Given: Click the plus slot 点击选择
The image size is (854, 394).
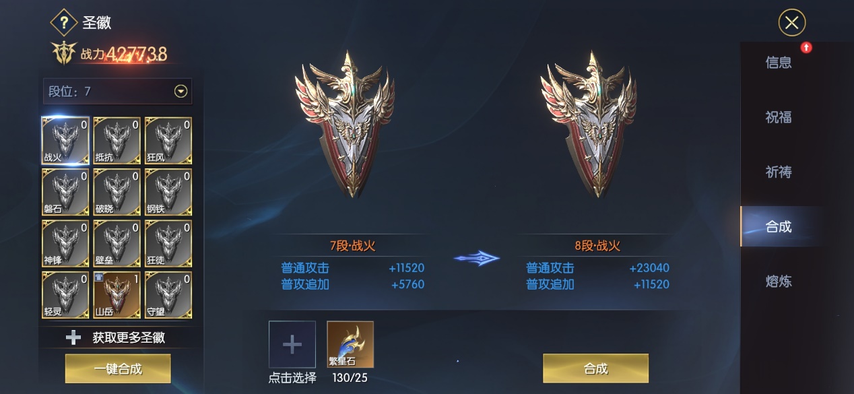Looking at the screenshot, I should [292, 345].
